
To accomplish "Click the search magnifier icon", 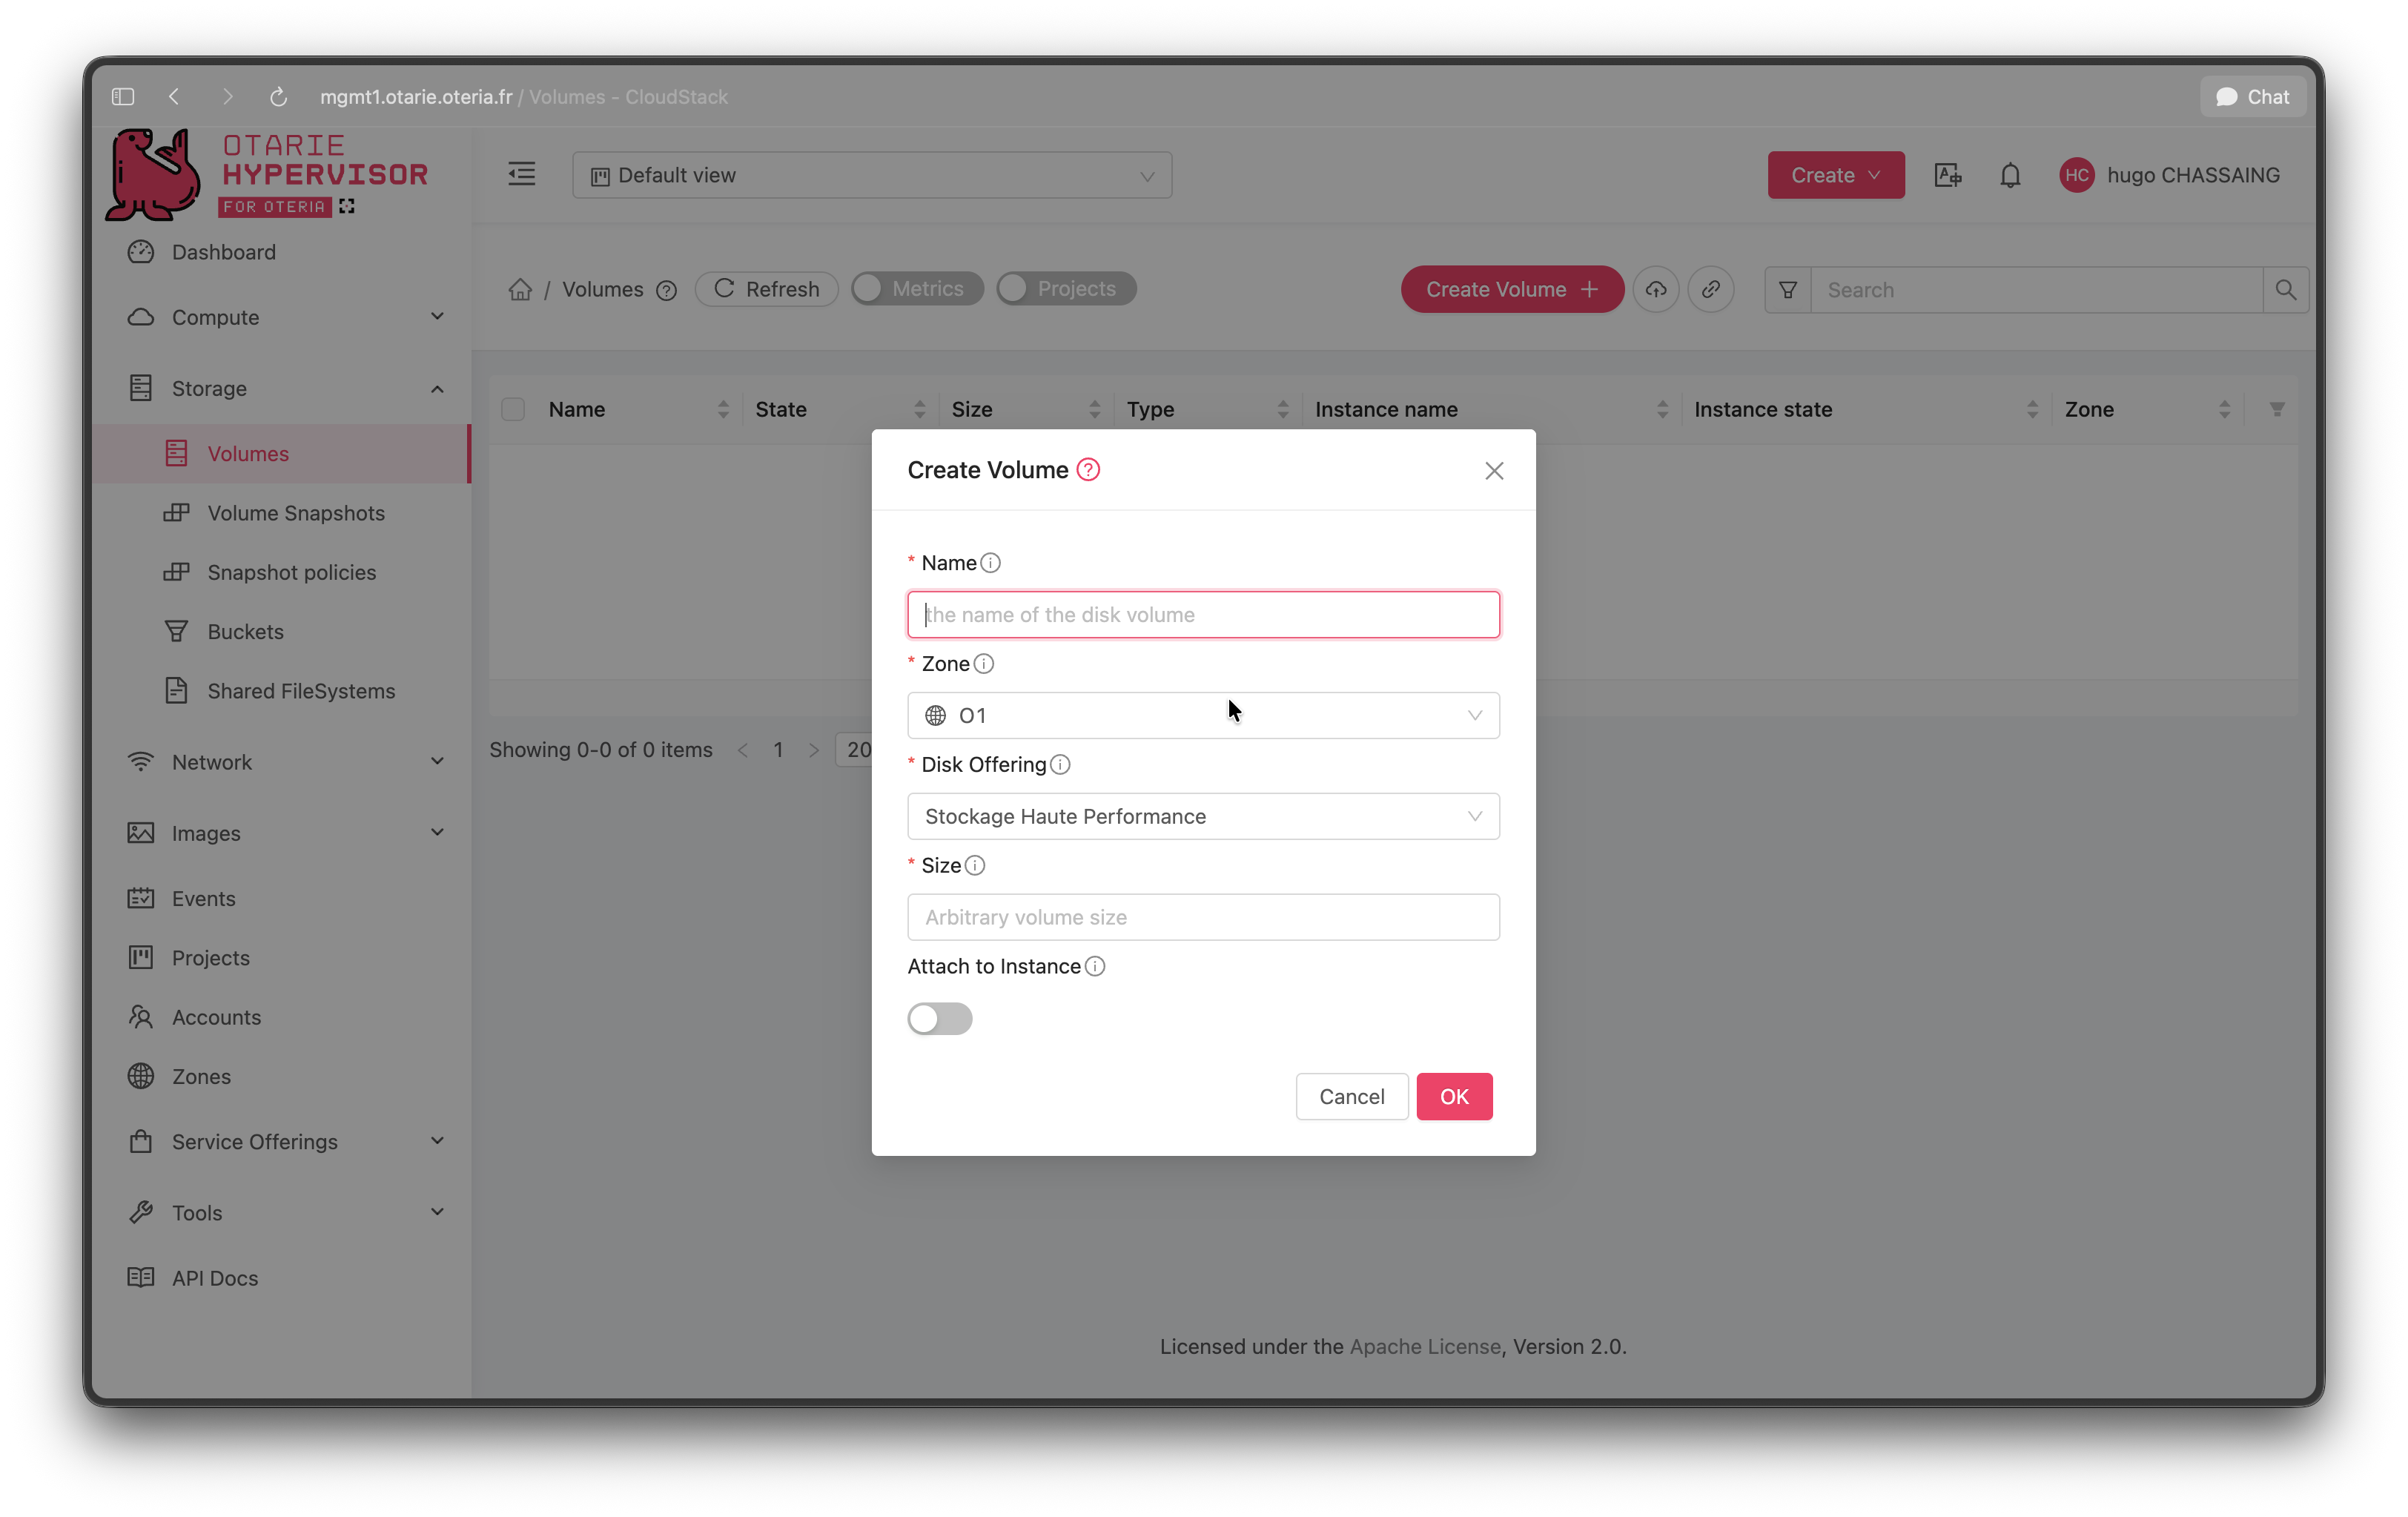I will pos(2286,290).
